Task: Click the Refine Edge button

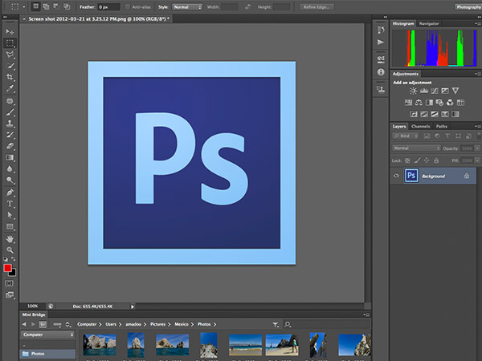Action: (x=317, y=6)
